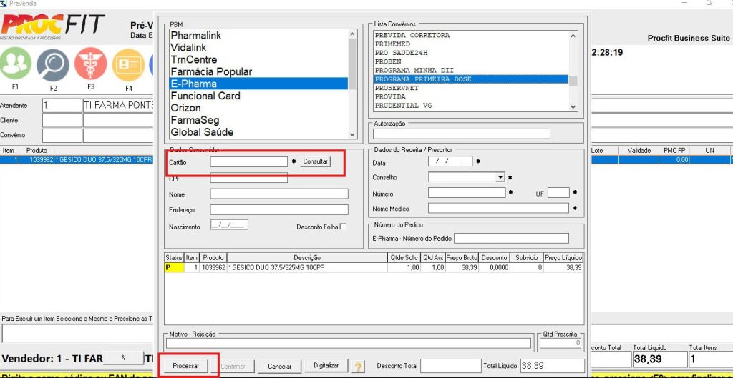Screen dimensions: 733x378
Task: Click the percent button beside Vendedor
Action: coord(123,357)
